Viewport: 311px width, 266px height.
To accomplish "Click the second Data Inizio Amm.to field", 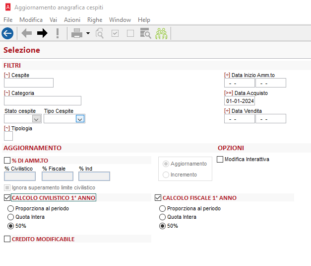I will (271, 83).
